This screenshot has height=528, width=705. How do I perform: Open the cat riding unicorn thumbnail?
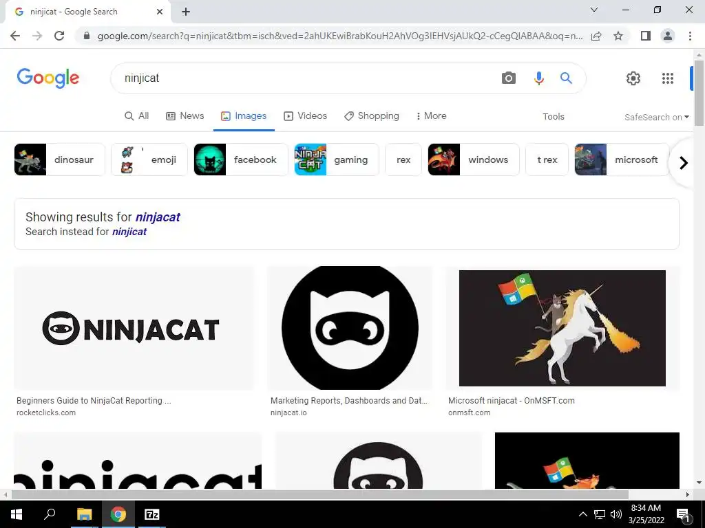(x=562, y=328)
